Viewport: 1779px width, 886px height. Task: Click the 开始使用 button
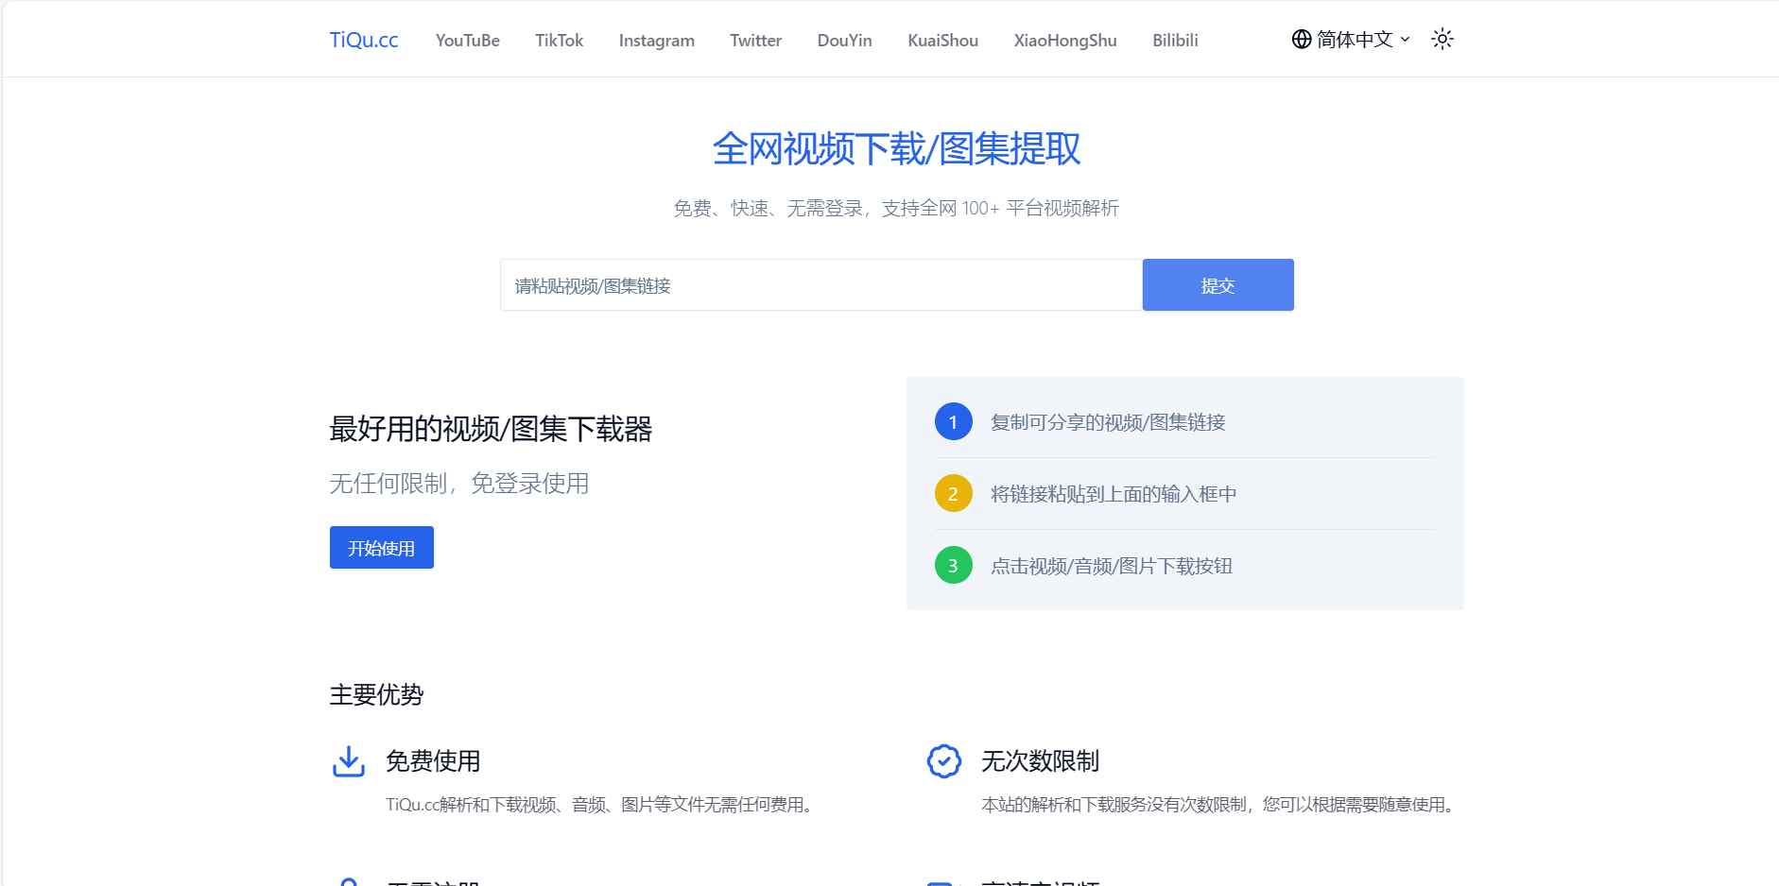(381, 547)
